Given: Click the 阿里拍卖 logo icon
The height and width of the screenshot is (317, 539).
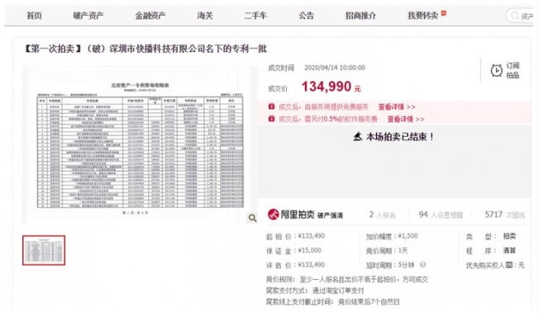Looking at the screenshot, I should coord(273,215).
